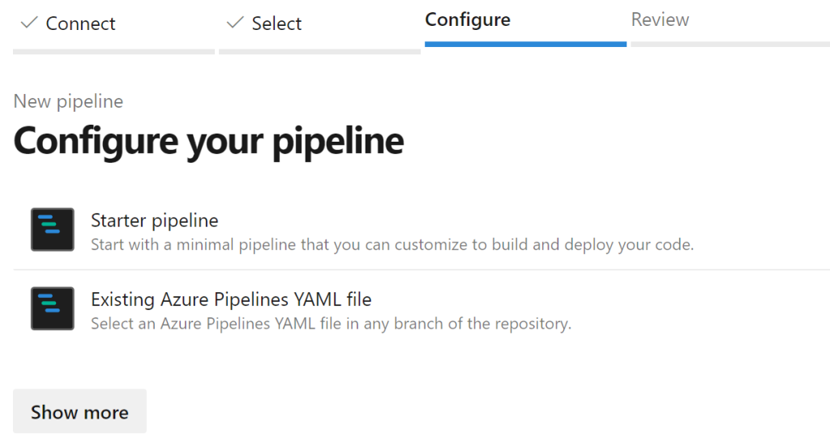
Task: Click the divider line between pipeline options
Action: [x=421, y=270]
